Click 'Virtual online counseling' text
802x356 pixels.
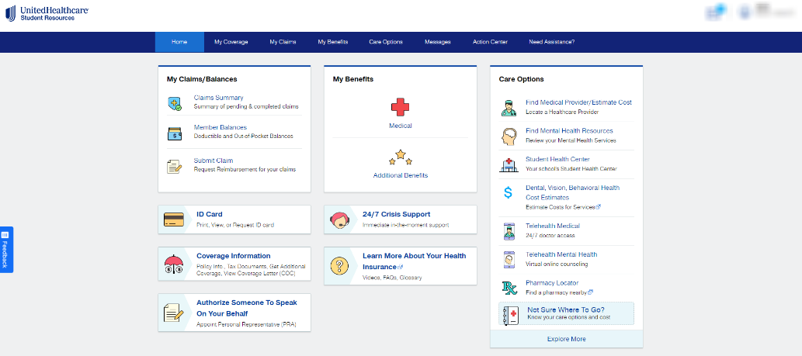[557, 264]
